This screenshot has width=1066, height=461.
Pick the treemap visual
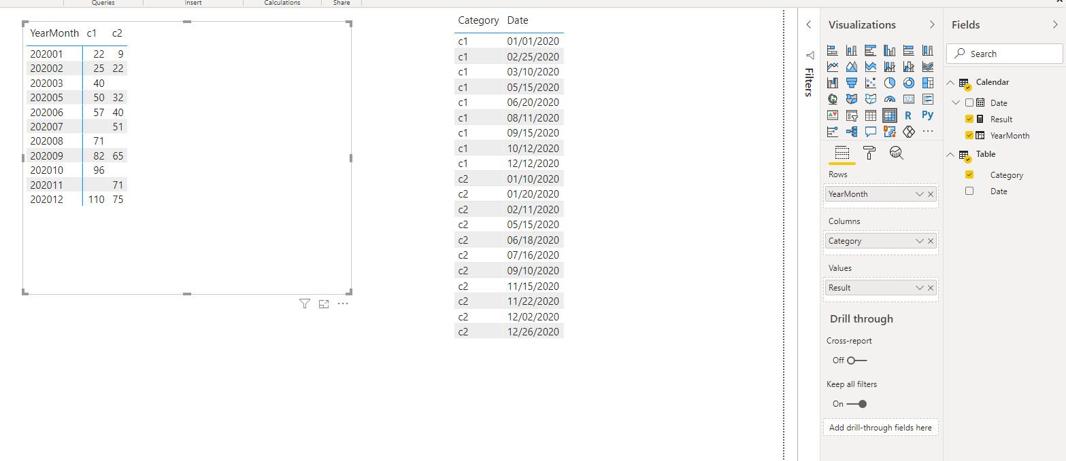tap(928, 83)
